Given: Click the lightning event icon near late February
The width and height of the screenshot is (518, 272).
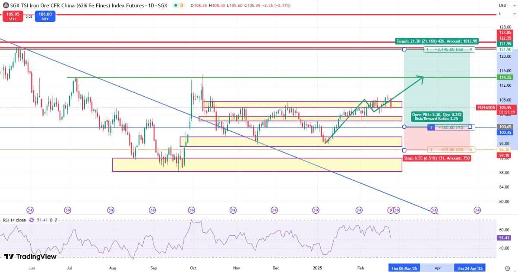Looking at the screenshot, I should point(391,210).
